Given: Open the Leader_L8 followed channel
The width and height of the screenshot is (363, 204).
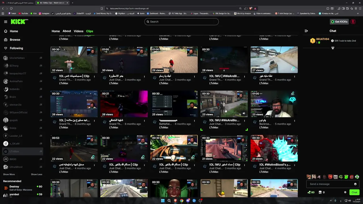Looking at the screenshot, I should [22, 136].
